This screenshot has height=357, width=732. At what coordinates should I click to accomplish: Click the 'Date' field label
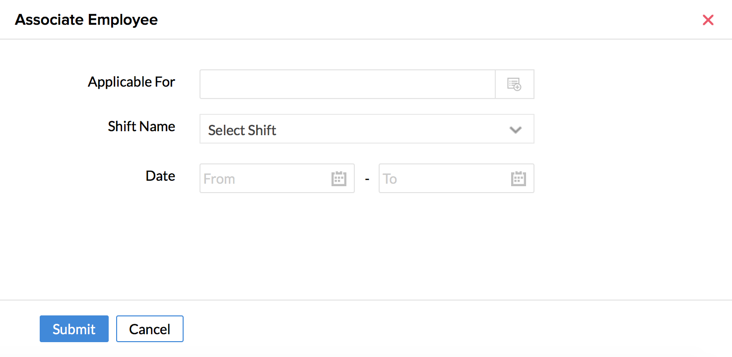(x=160, y=176)
